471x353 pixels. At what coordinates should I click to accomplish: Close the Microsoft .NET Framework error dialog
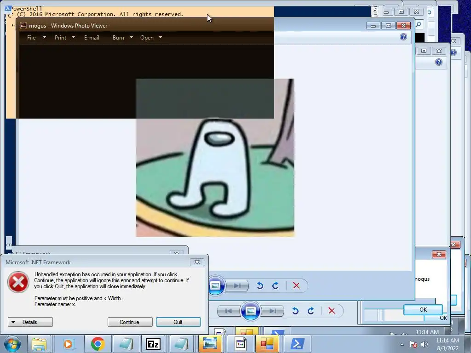(197, 262)
